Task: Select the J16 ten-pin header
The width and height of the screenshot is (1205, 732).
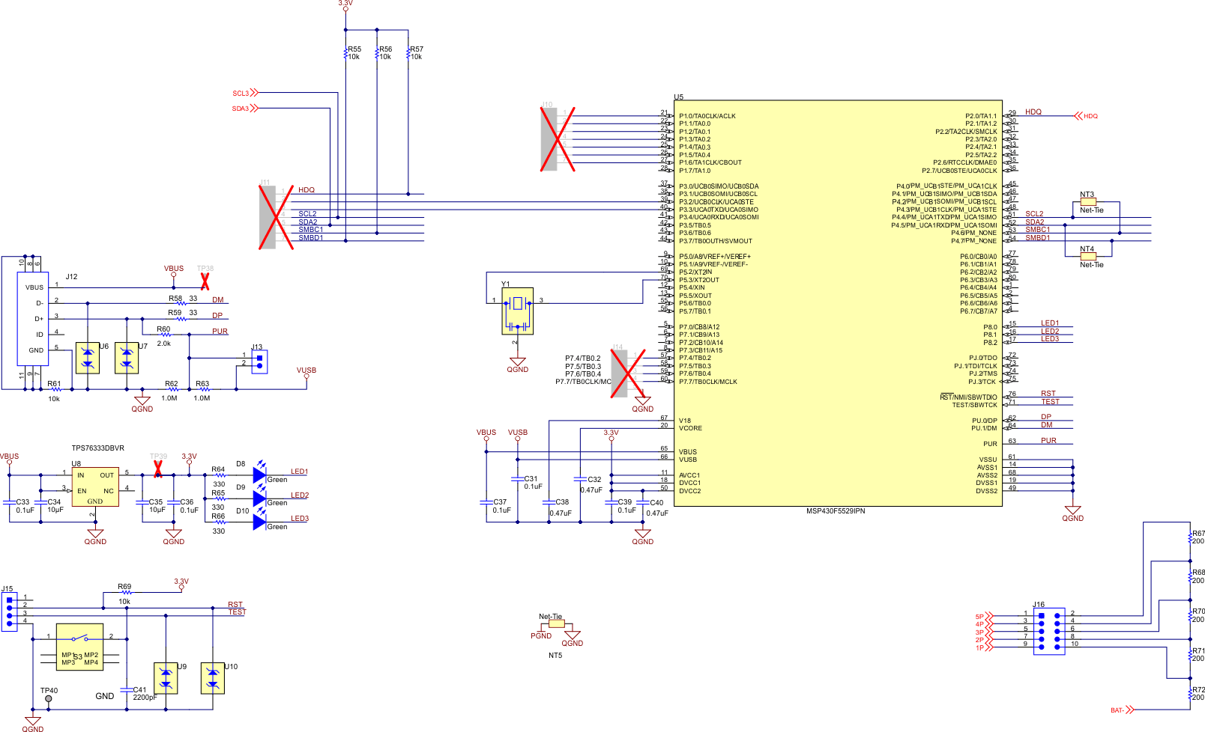Action: (1048, 632)
